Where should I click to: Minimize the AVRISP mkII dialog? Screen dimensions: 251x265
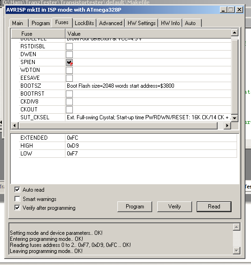pos(223,10)
